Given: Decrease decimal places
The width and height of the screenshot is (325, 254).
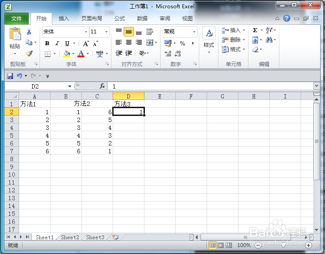Looking at the screenshot, I should pyautogui.click(x=178, y=53).
